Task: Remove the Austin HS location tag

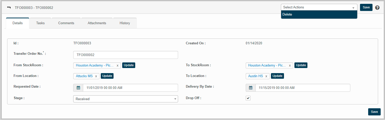Action: tap(266, 76)
